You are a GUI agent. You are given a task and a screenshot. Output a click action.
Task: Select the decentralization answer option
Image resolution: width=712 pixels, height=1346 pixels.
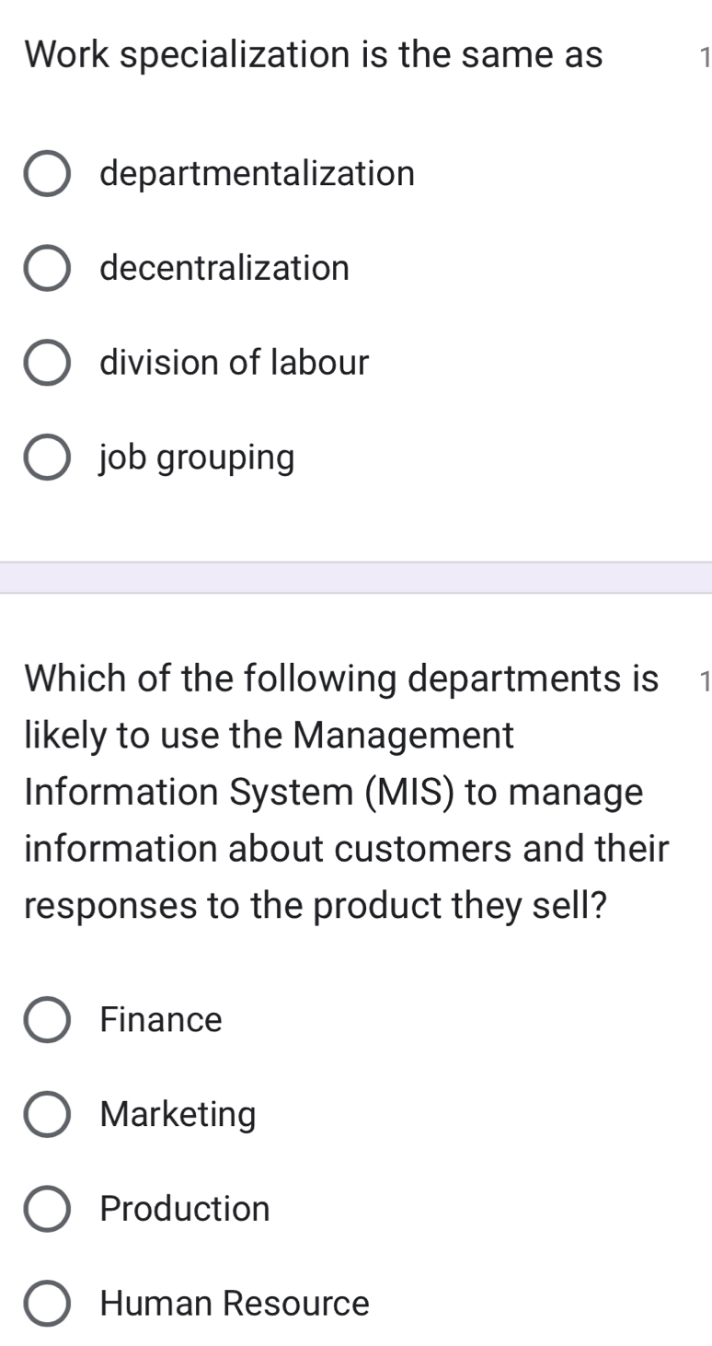tap(47, 267)
